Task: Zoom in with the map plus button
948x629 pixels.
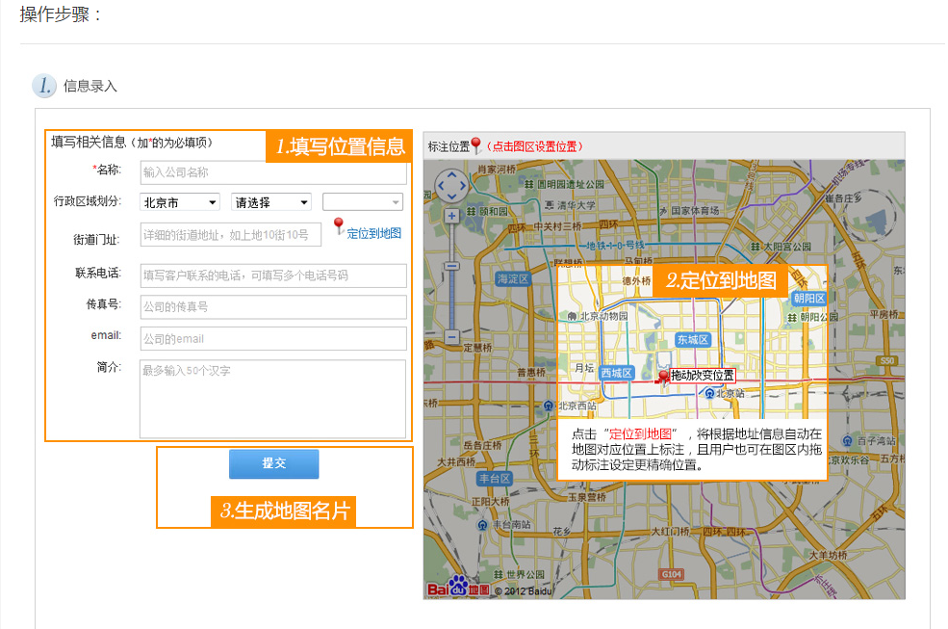Action: tap(451, 216)
